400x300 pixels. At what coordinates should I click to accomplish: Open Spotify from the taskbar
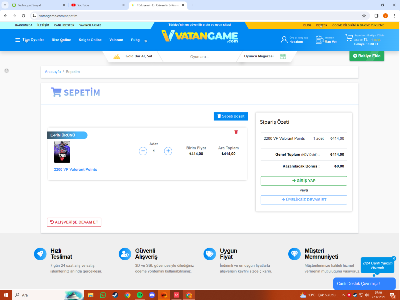140,295
